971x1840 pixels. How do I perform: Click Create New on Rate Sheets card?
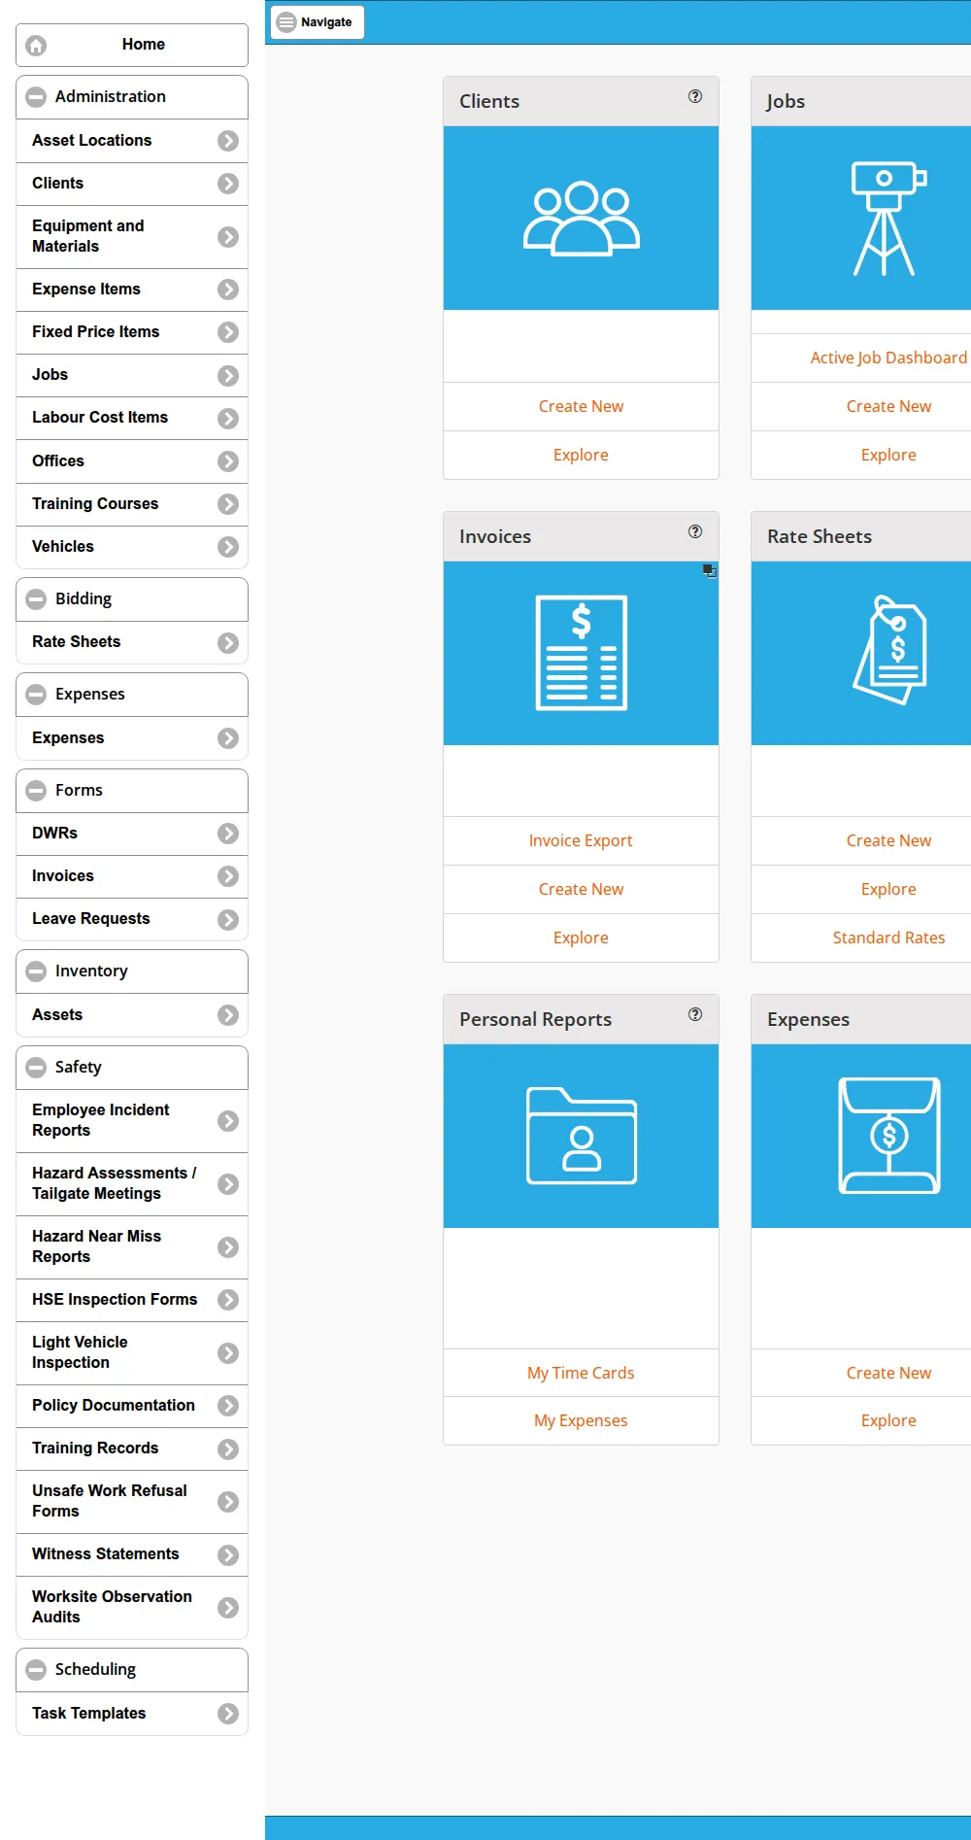tap(888, 840)
